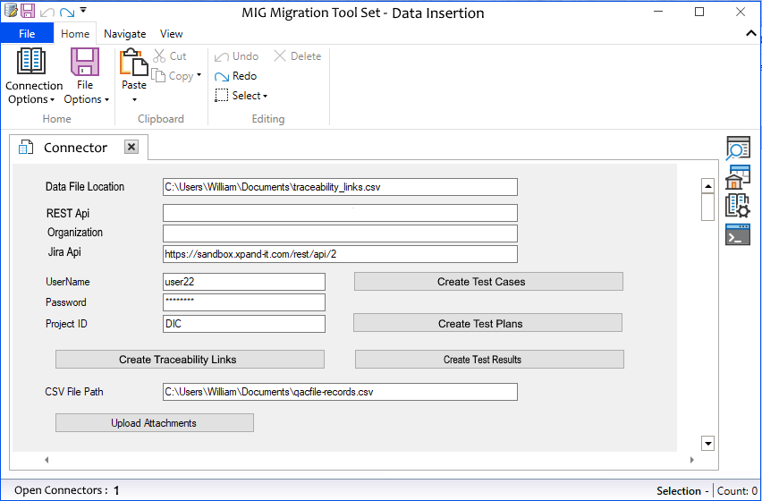This screenshot has height=501, width=762.
Task: Click the Data File Location label
Action: 85,187
